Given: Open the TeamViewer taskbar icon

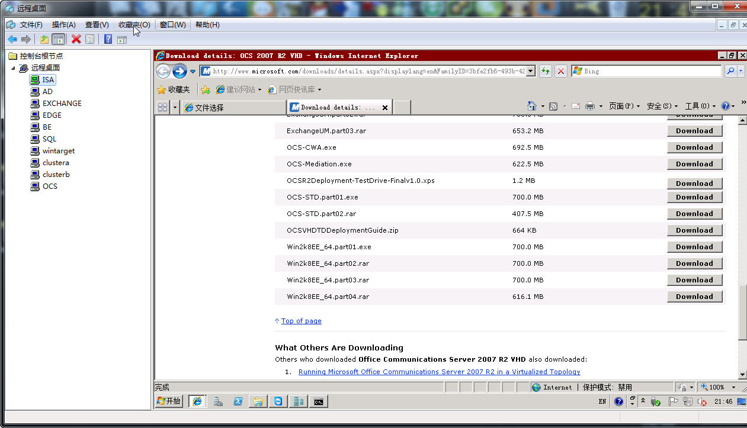Looking at the screenshot, I should tap(278, 401).
